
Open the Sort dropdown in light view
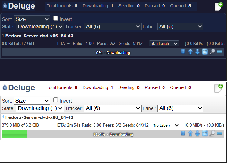tap(32, 101)
